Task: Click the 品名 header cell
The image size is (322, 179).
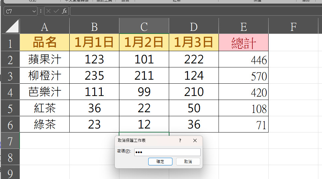Action: [44, 43]
